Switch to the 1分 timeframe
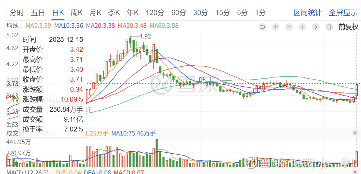 [260, 13]
